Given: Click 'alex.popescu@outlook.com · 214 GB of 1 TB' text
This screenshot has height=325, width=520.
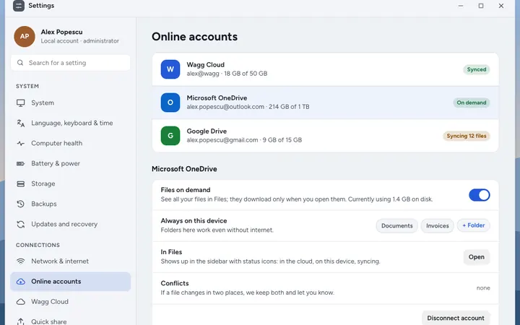Looking at the screenshot, I should tap(248, 107).
